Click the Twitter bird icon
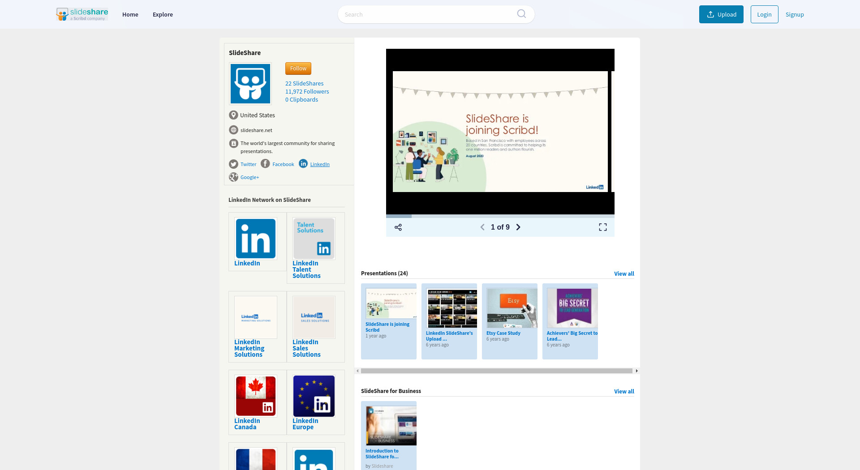This screenshot has height=470, width=860. point(233,164)
